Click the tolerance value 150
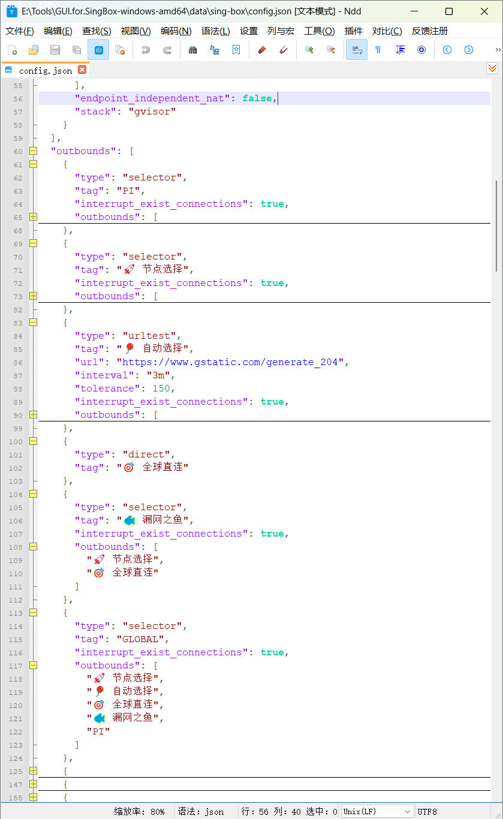Viewport: 503px width, 819px height. tap(161, 389)
